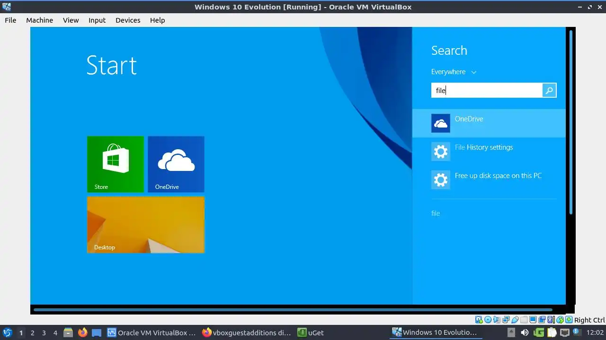Viewport: 606px width, 340px height.
Task: Open the Desktop tile
Action: coord(146,225)
